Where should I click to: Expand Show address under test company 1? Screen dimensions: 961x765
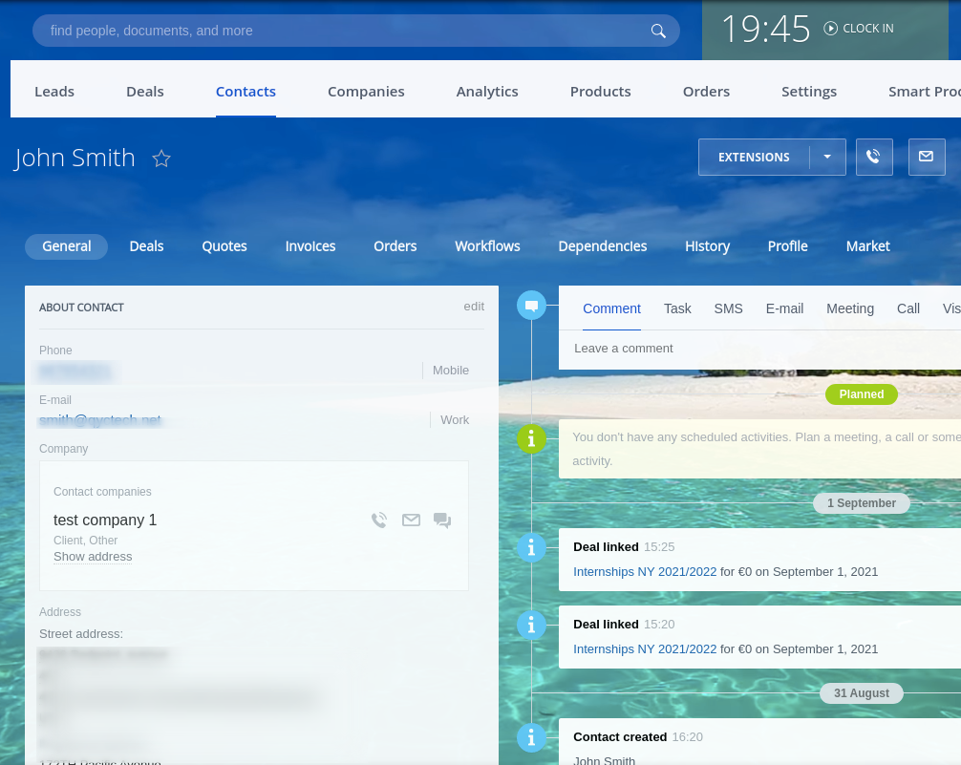pos(93,557)
